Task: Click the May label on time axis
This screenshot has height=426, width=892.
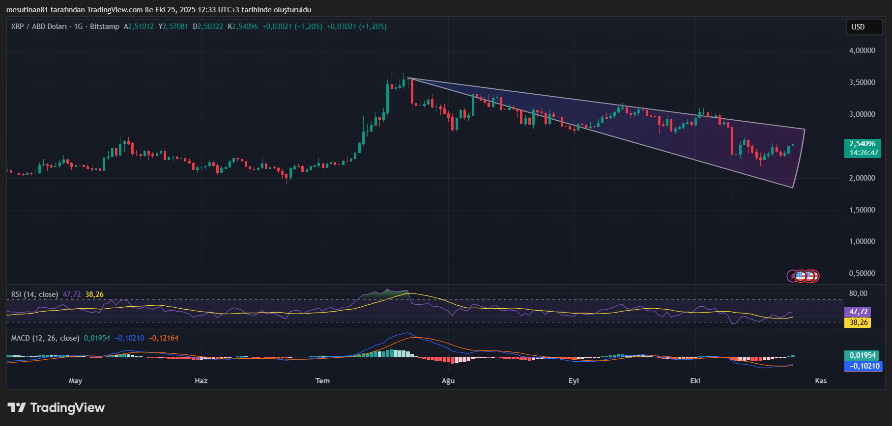Action: tap(75, 381)
